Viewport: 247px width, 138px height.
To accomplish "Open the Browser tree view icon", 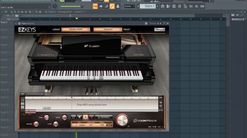I will (185, 6).
